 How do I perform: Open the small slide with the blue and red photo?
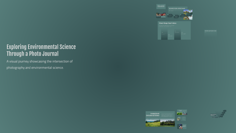pos(182,126)
